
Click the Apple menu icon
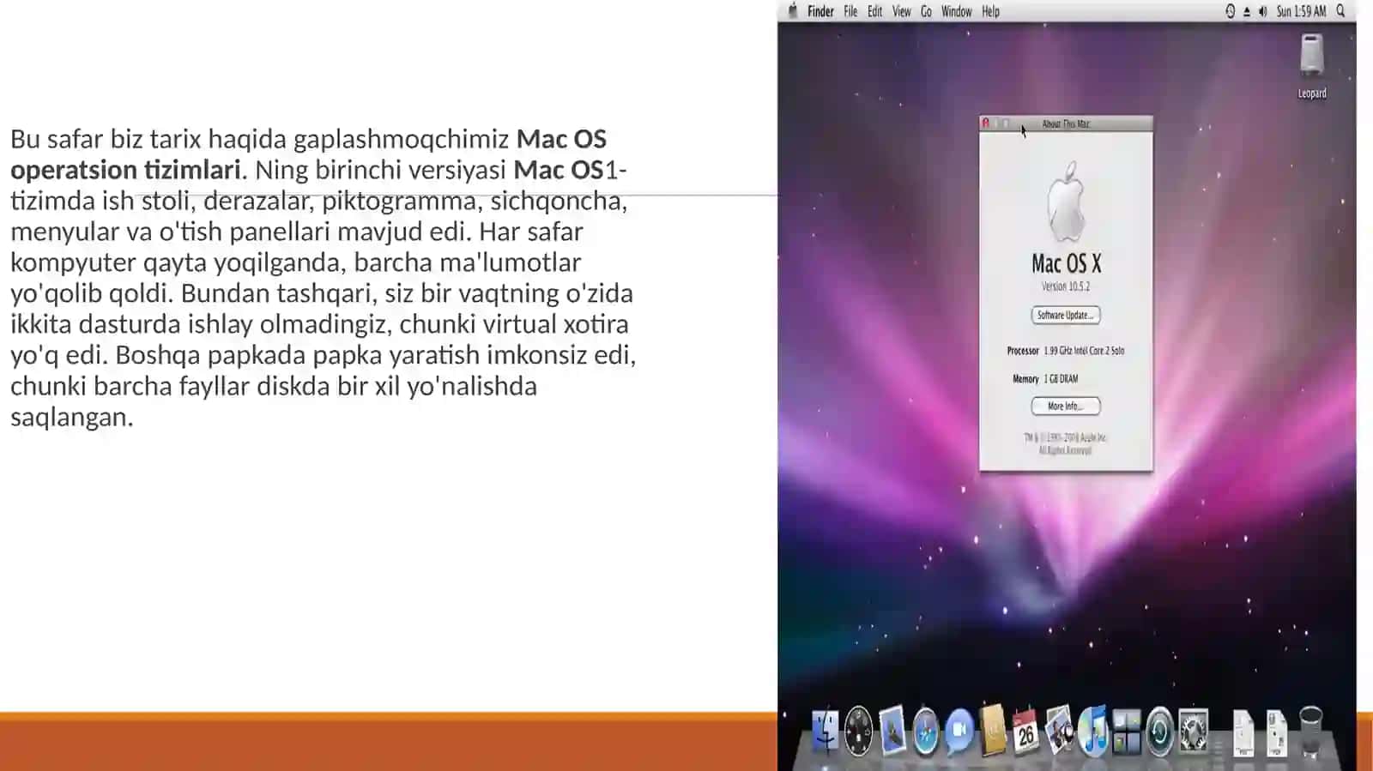(x=792, y=10)
